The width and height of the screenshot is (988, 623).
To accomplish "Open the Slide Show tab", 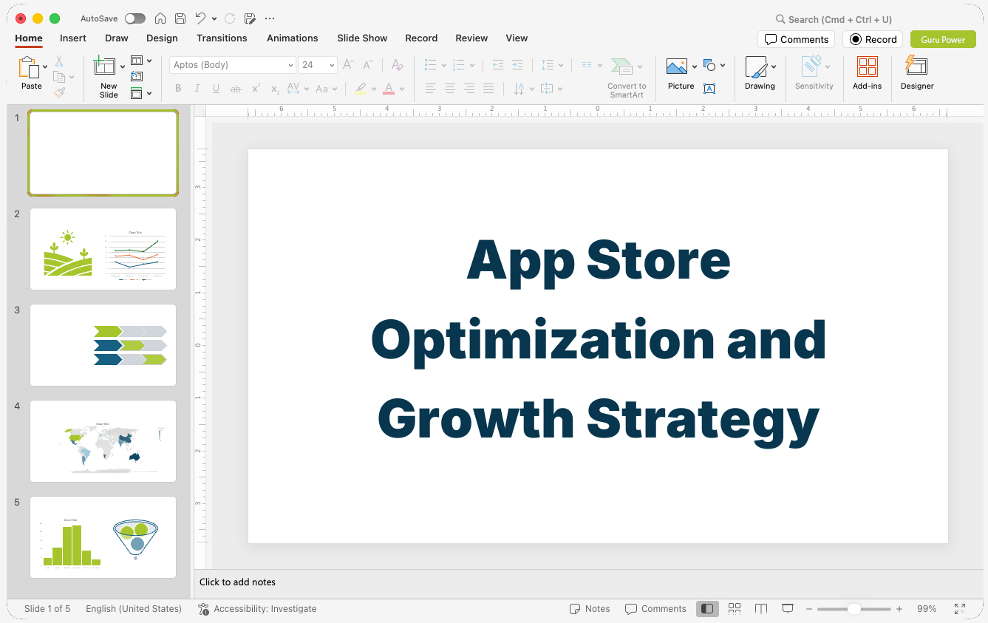I will (362, 38).
